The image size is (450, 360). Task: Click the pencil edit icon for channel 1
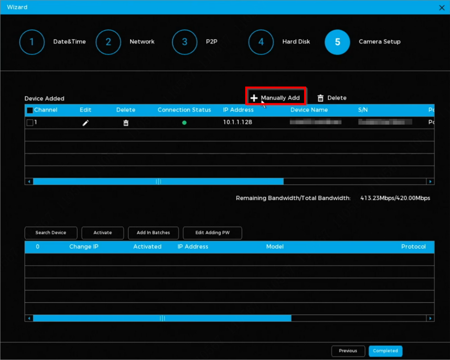(85, 123)
